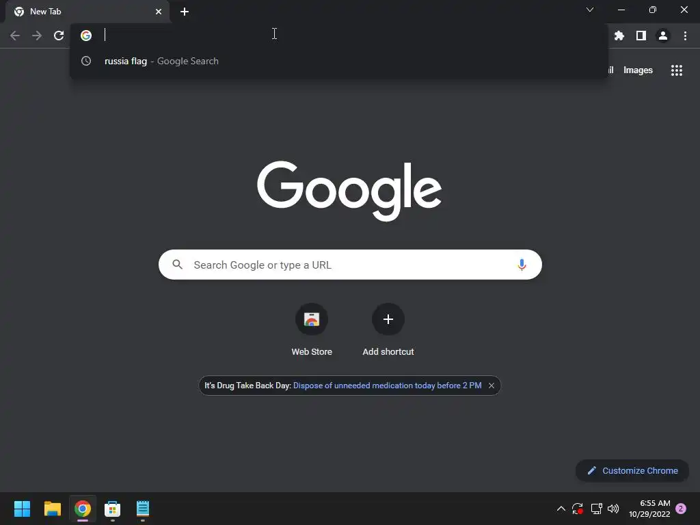Click the Google G icon in address bar
This screenshot has width=700, height=525.
coord(86,36)
